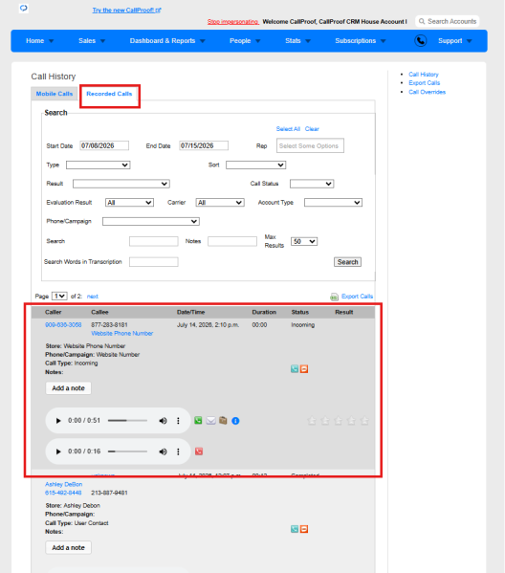Open the Carrier dropdown
This screenshot has width=505, height=573.
220,203
